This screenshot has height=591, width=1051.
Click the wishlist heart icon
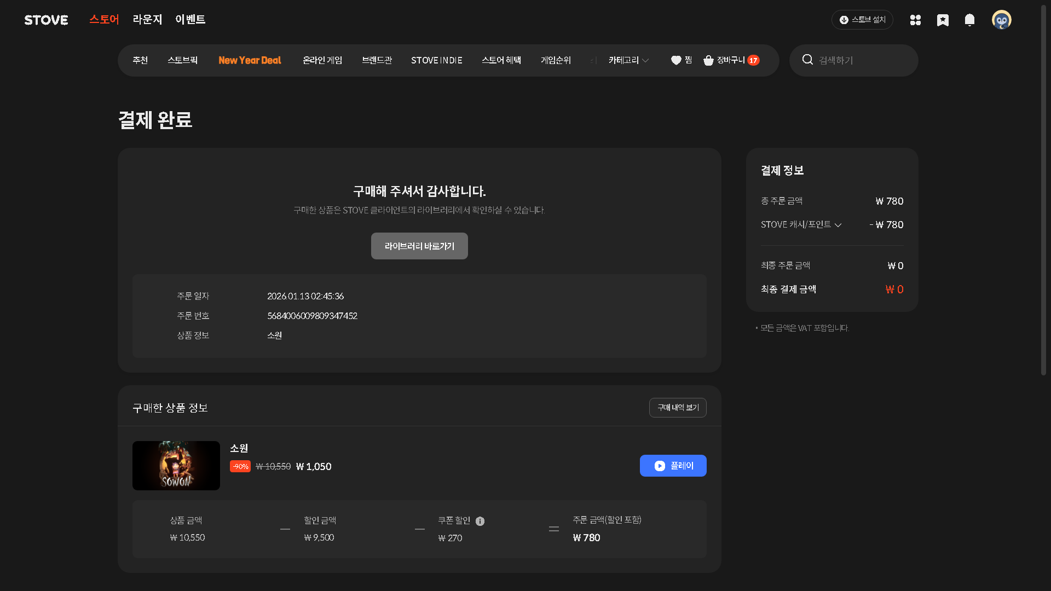(x=676, y=61)
